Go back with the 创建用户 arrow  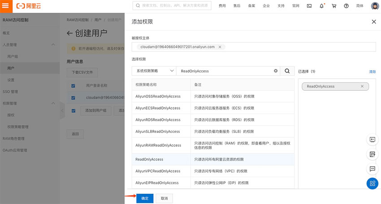pos(69,33)
